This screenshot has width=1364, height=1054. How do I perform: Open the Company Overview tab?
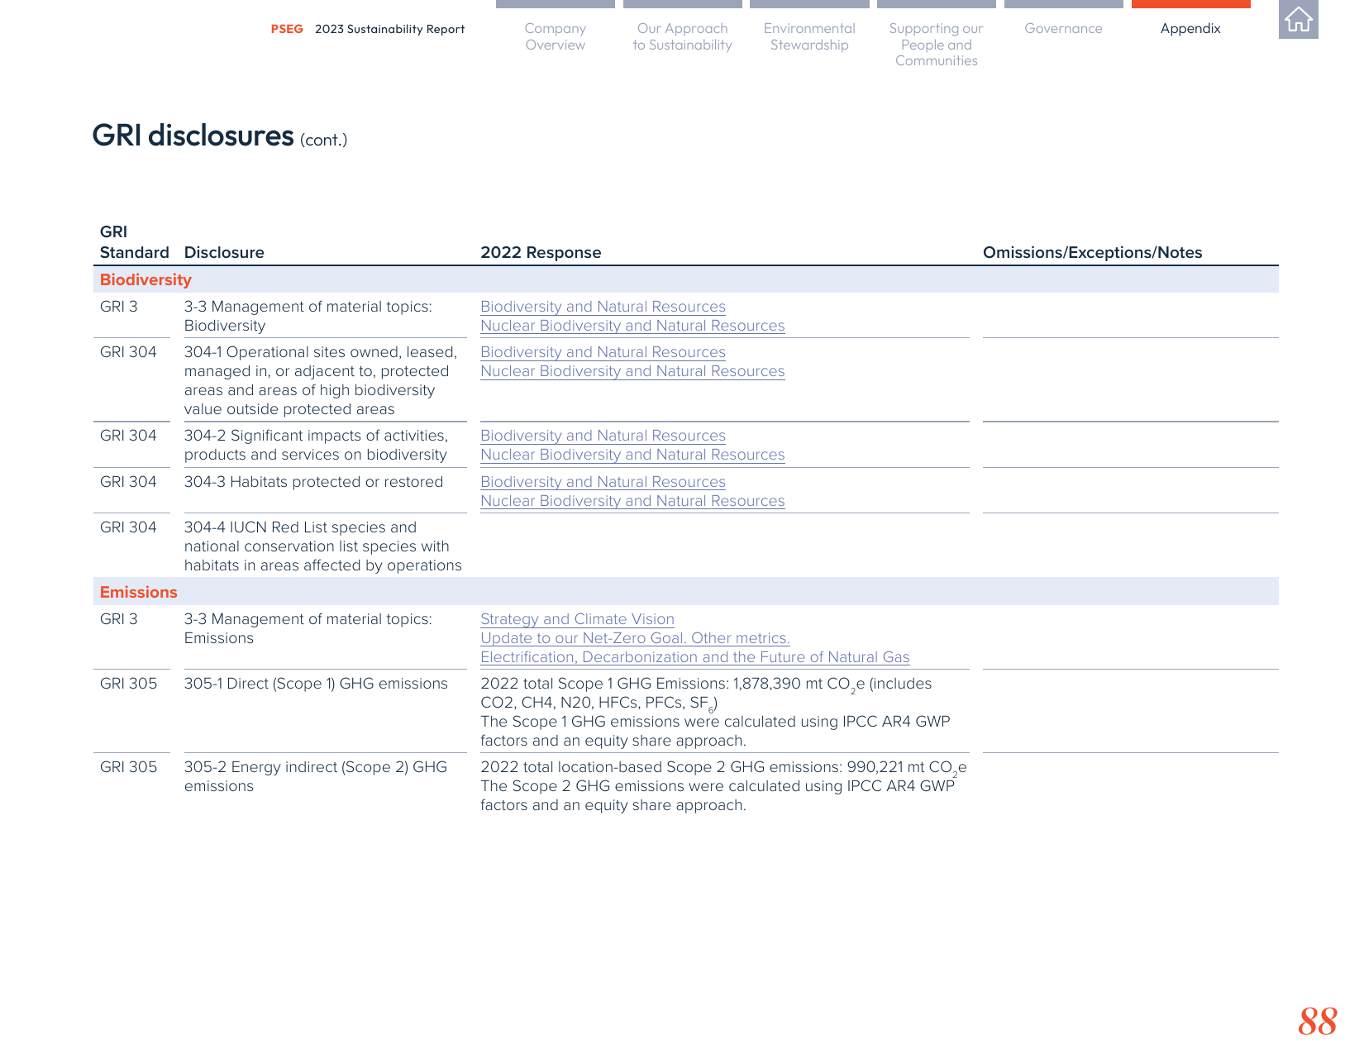(x=556, y=36)
